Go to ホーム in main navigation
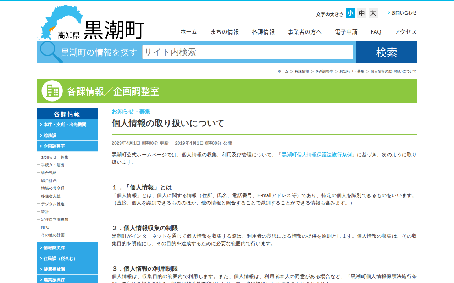Viewport: 454px width, 283px height. tap(189, 32)
